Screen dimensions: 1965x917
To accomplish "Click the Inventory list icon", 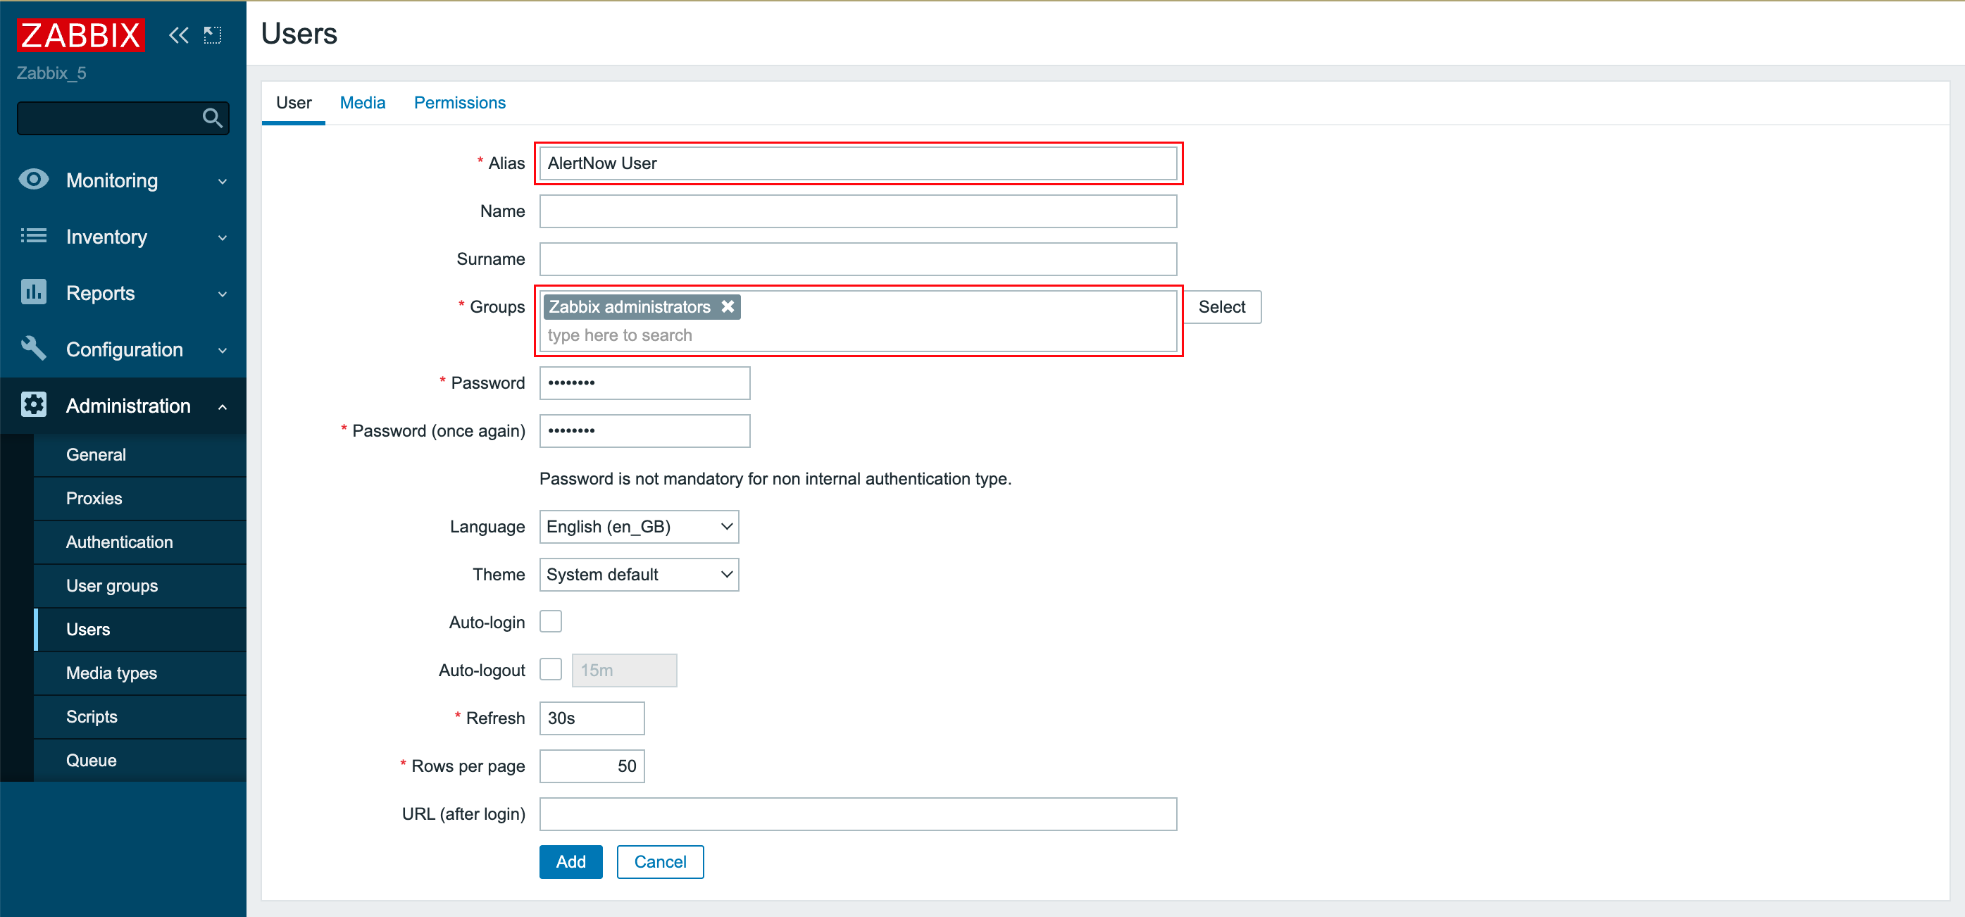I will click(34, 237).
